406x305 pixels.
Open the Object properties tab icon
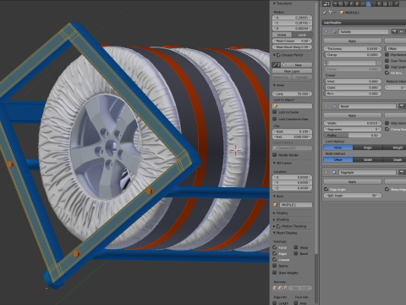coord(357,4)
